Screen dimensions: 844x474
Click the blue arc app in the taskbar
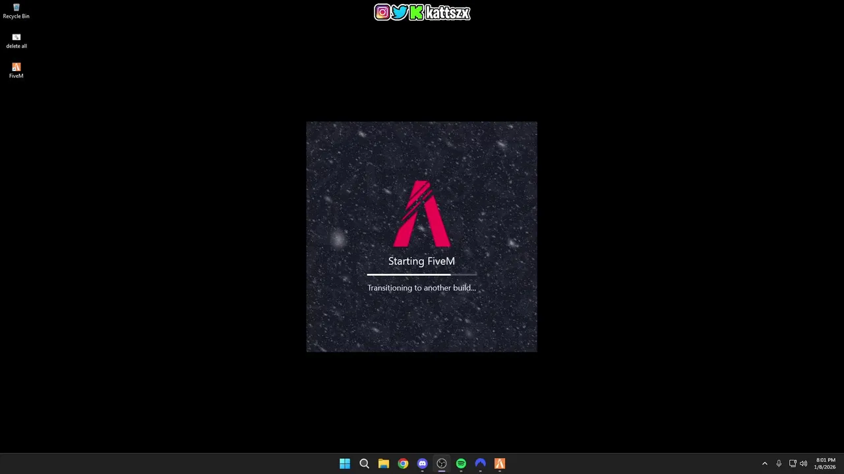pyautogui.click(x=480, y=463)
